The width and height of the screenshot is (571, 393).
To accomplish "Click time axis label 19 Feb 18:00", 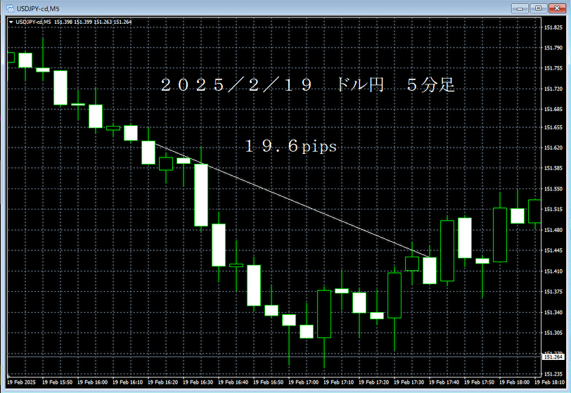I will click(x=514, y=382).
